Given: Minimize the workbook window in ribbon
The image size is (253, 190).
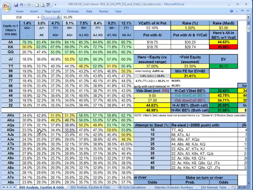Looking at the screenshot, I should point(237,11).
